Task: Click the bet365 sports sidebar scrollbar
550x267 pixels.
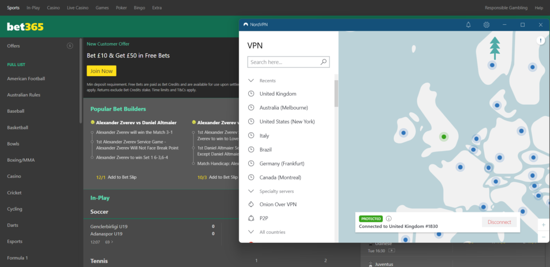Action: point(81,80)
